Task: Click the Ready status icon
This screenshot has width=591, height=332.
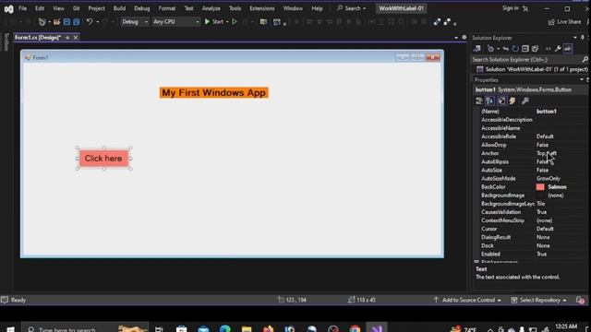Action: [5, 300]
